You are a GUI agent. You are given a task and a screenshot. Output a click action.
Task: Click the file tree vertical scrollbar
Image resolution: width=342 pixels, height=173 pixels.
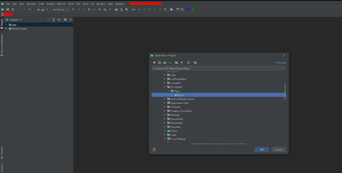click(x=285, y=91)
